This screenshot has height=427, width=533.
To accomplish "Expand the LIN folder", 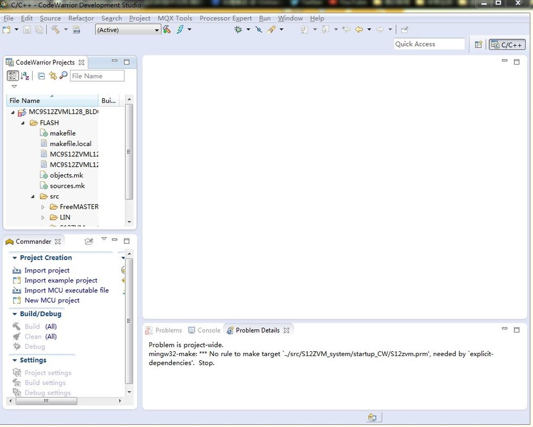I will (43, 217).
